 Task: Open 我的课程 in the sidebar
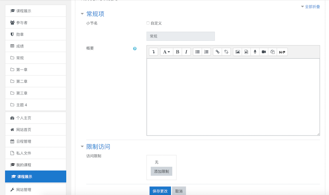point(35,165)
